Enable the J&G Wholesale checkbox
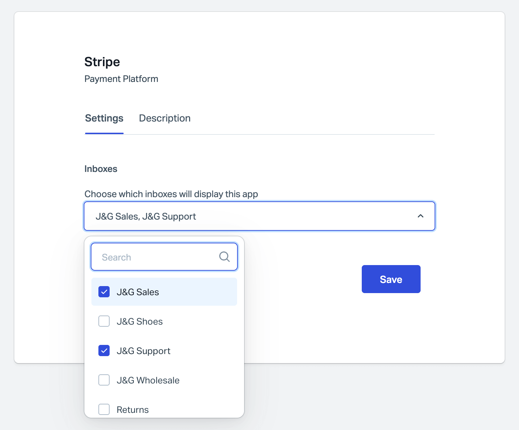519x430 pixels. coord(104,380)
